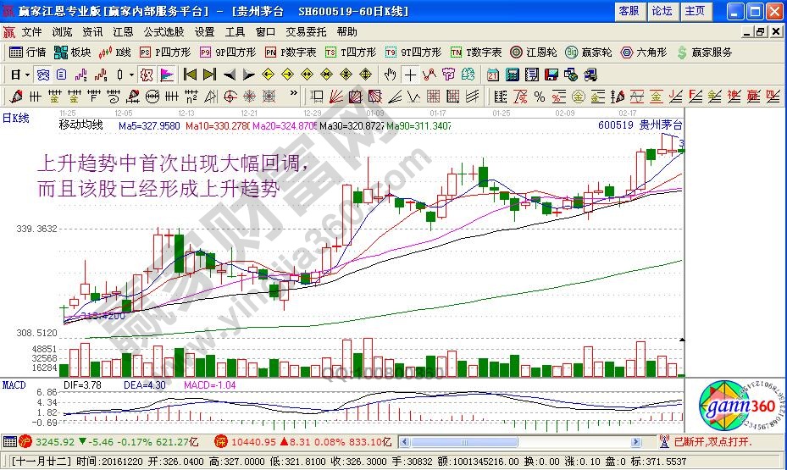Click the 客服 button in title bar

(x=629, y=11)
